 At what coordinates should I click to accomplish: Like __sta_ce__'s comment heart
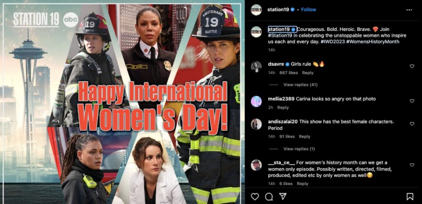[x=412, y=165]
